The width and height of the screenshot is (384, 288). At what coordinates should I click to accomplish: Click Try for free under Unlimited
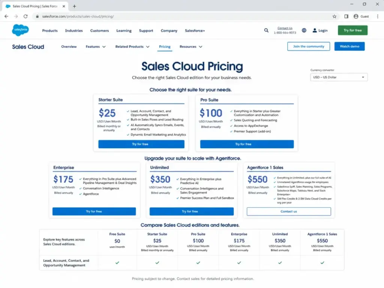click(192, 211)
